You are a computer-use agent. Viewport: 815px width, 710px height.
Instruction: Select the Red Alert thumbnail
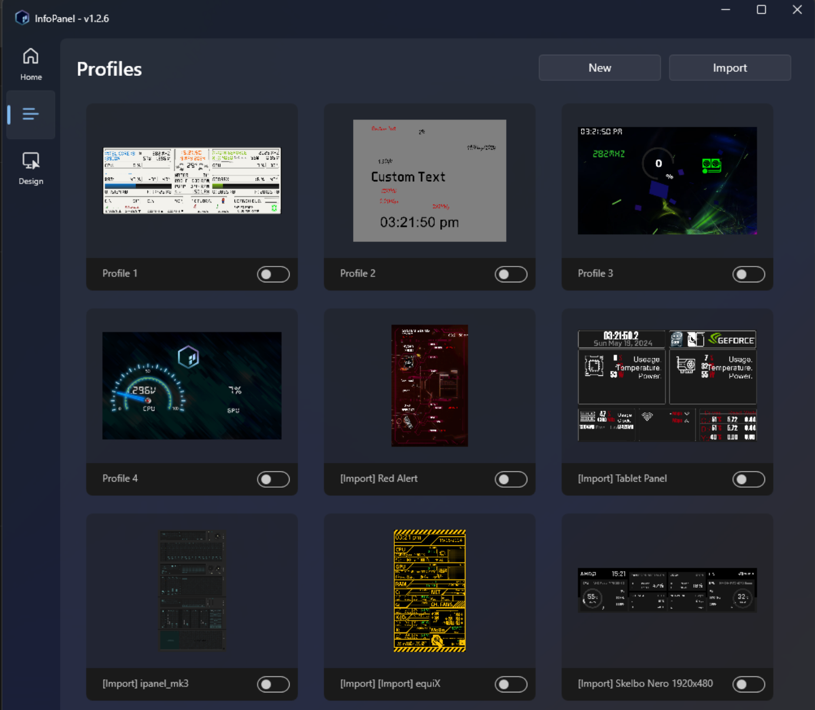coord(430,386)
